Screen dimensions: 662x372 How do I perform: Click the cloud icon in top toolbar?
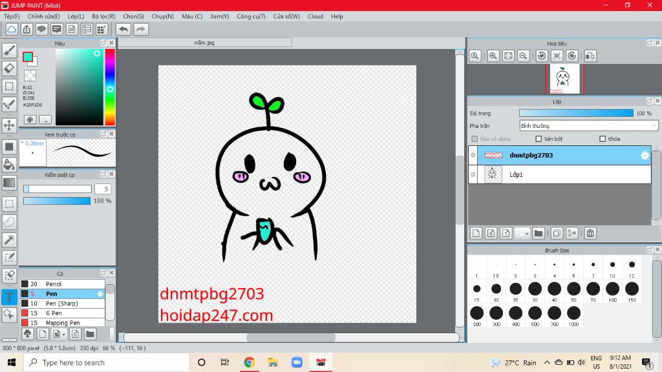tap(12, 29)
